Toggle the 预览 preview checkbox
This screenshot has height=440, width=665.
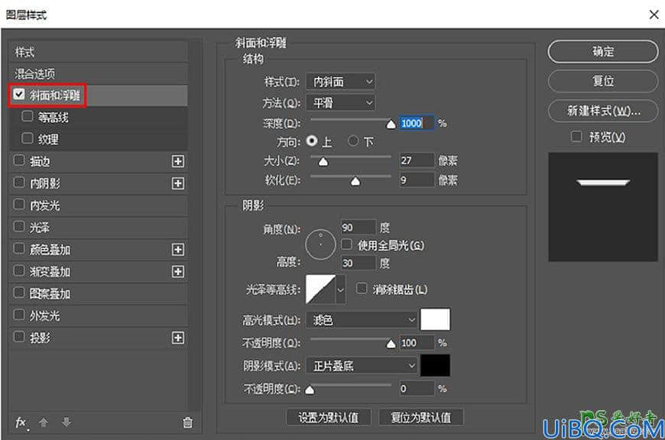tap(576, 137)
